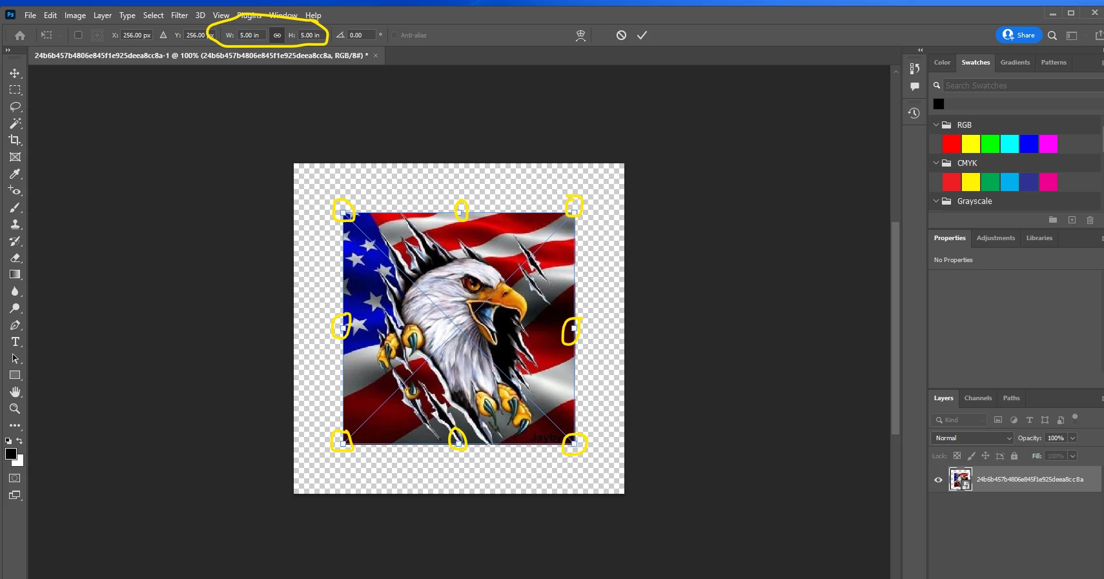1104x579 pixels.
Task: Hide the 24b6b457b layer visibility eye
Action: [x=938, y=480]
